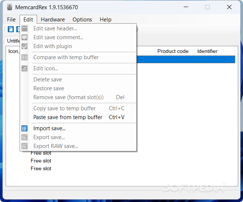
Task: Choose Export RAW save... entry
Action: (78, 146)
